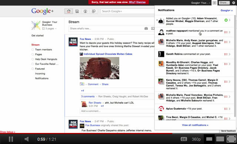The image size is (237, 144).
Task: Click Get started in sidebar
Action: click(x=37, y=35)
